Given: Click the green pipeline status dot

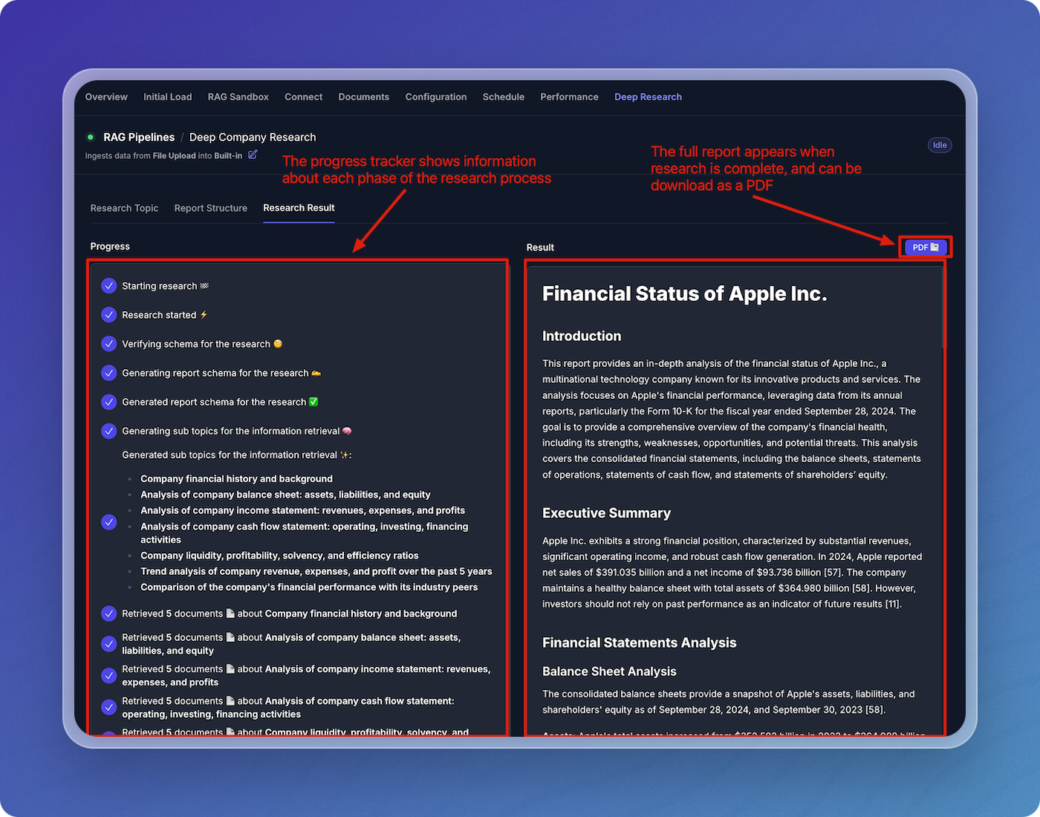Looking at the screenshot, I should pyautogui.click(x=91, y=137).
